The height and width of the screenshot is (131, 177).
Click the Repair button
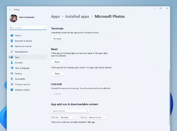tap(57, 62)
